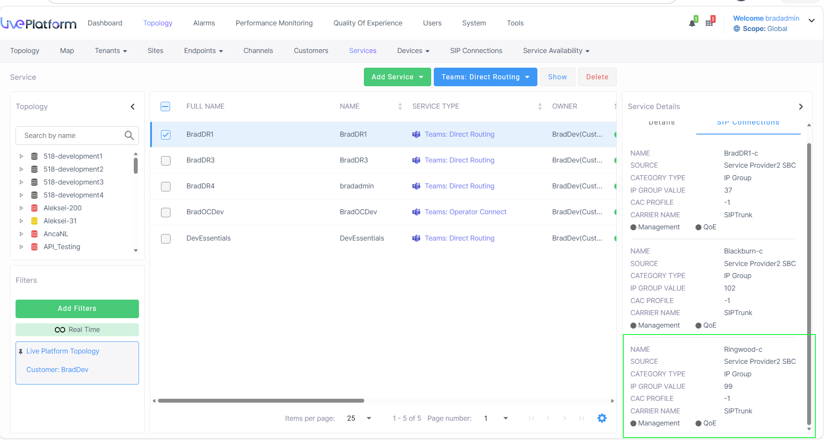Open Quality Of Experience menu
Screen dimensions: 824x441
click(368, 23)
